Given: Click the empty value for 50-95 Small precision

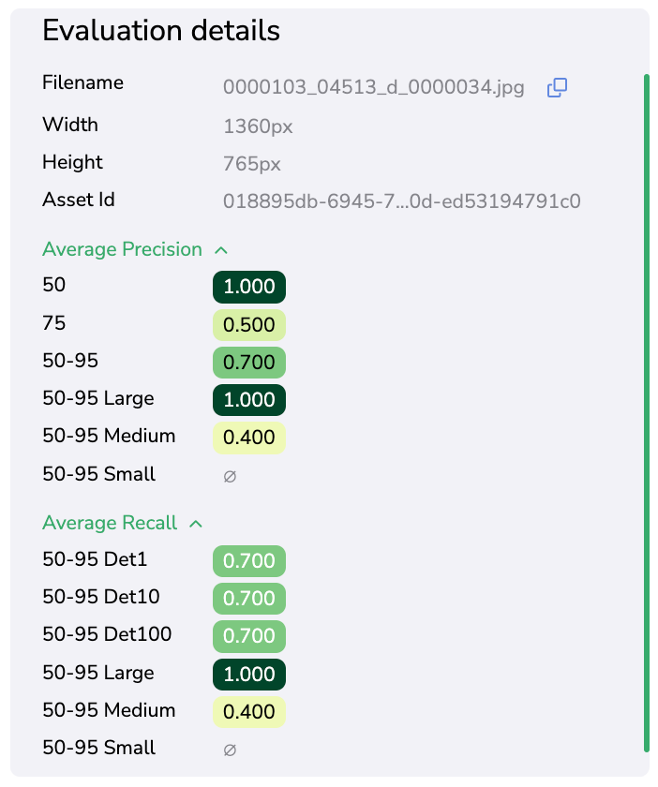Looking at the screenshot, I should pyautogui.click(x=230, y=475).
